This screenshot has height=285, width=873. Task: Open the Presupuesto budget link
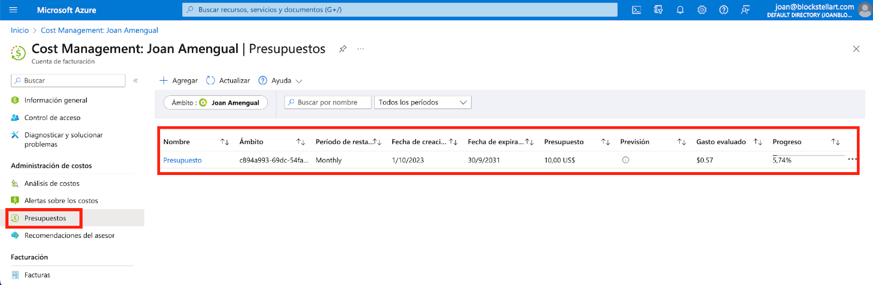pyautogui.click(x=183, y=160)
